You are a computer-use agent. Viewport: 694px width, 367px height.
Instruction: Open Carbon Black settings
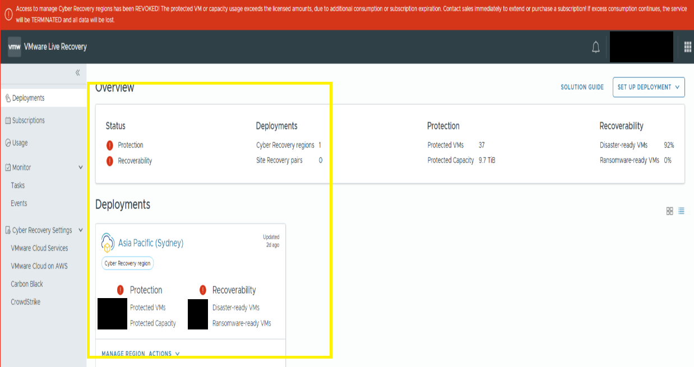click(x=27, y=284)
